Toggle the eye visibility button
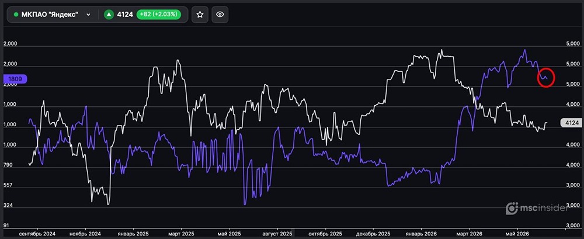Image resolution: width=584 pixels, height=239 pixels. [x=220, y=15]
